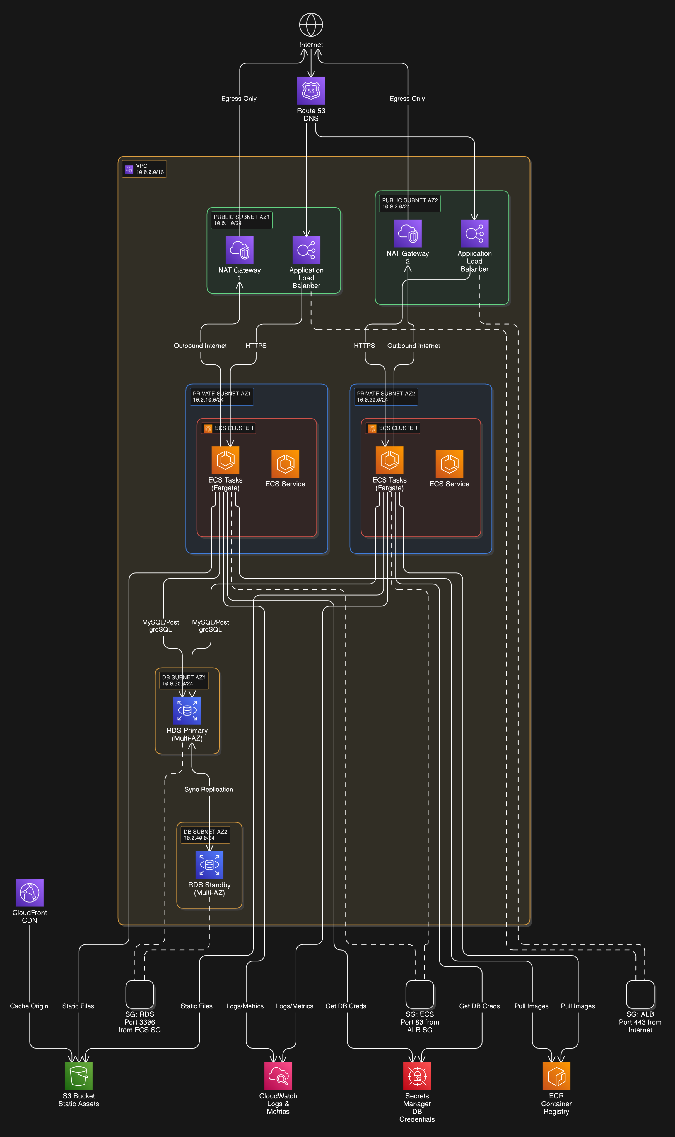The width and height of the screenshot is (675, 1137).
Task: Click the ECR Container Registry icon
Action: coord(556,1076)
